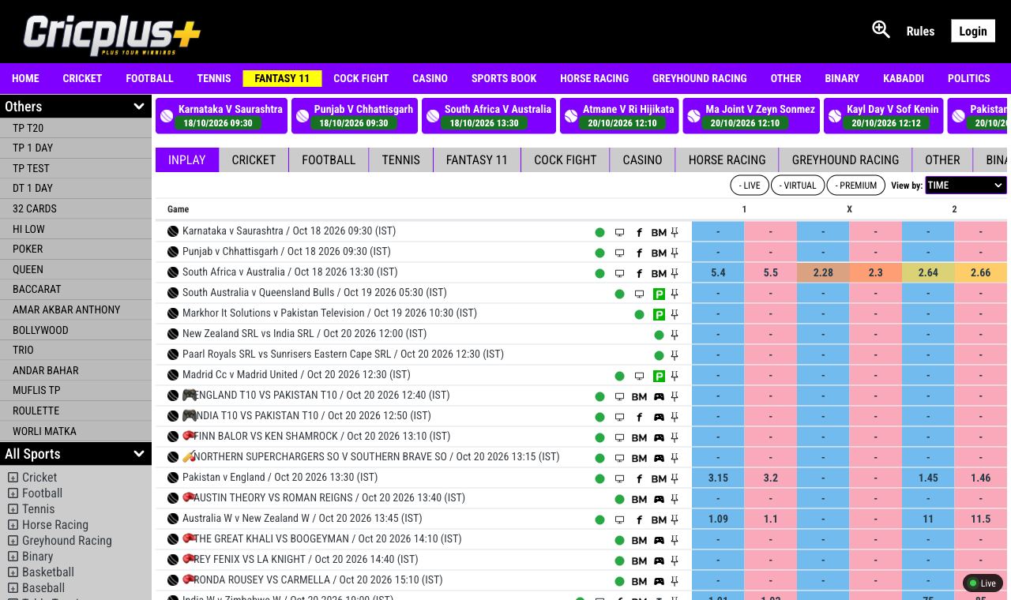Click the Login button
The height and width of the screenshot is (600, 1011).
973,31
